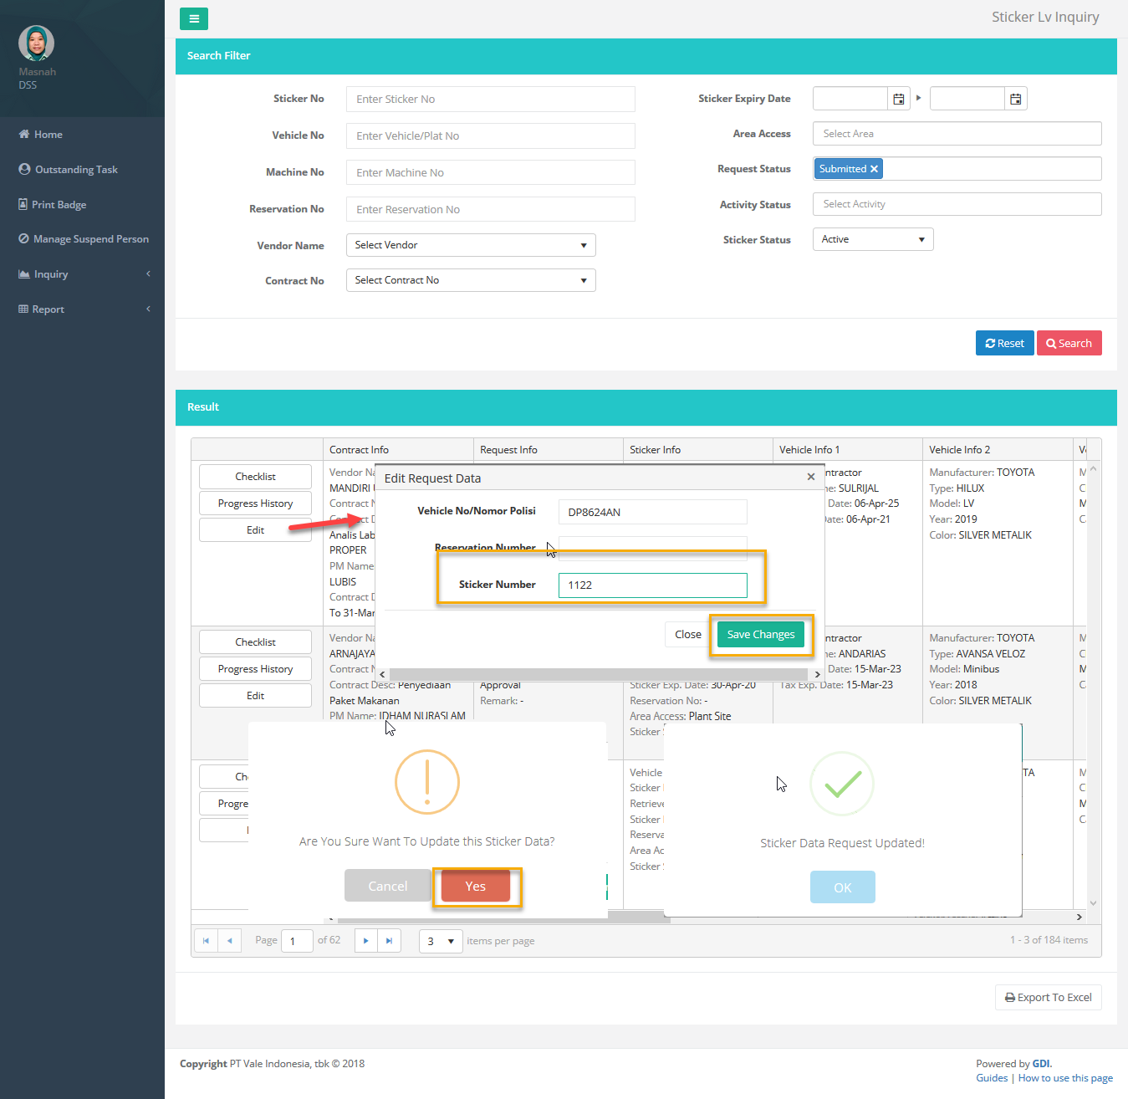Open the first Sticker Expiry Date calendar
The image size is (1128, 1099).
tap(899, 99)
